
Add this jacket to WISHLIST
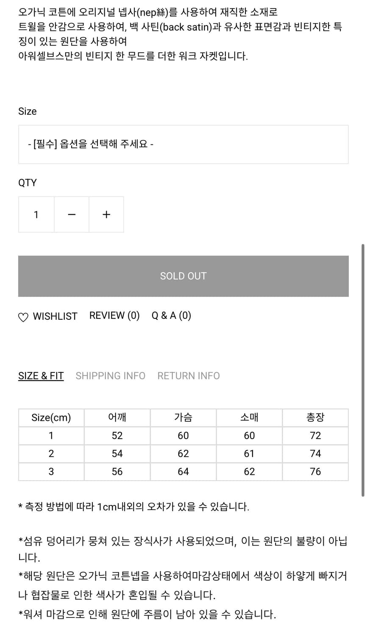click(47, 316)
